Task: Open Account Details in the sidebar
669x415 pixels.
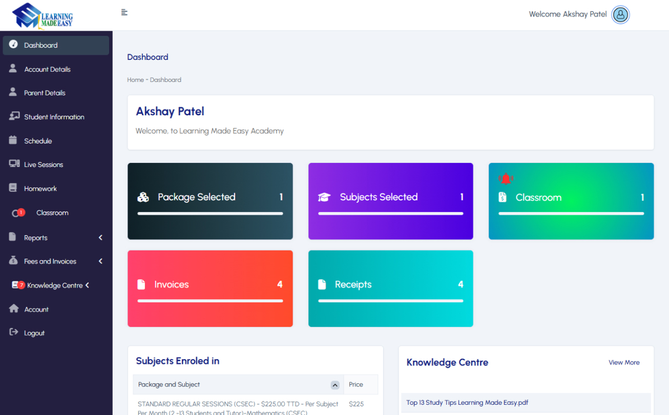Action: tap(47, 69)
